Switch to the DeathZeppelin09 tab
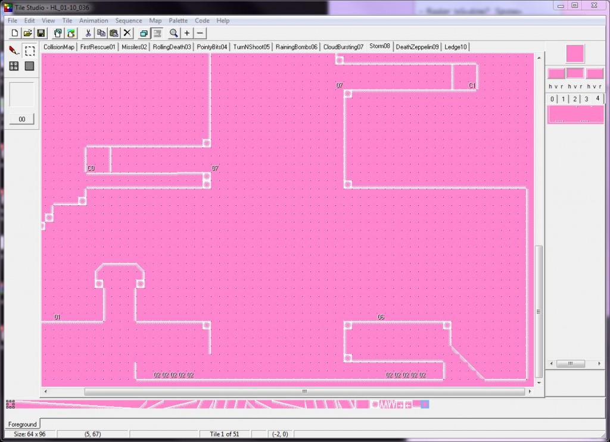This screenshot has height=442, width=610. (417, 47)
